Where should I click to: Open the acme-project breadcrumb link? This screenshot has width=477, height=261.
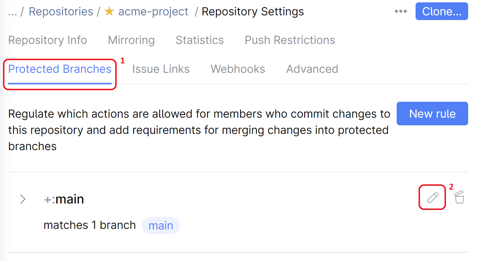pyautogui.click(x=153, y=12)
